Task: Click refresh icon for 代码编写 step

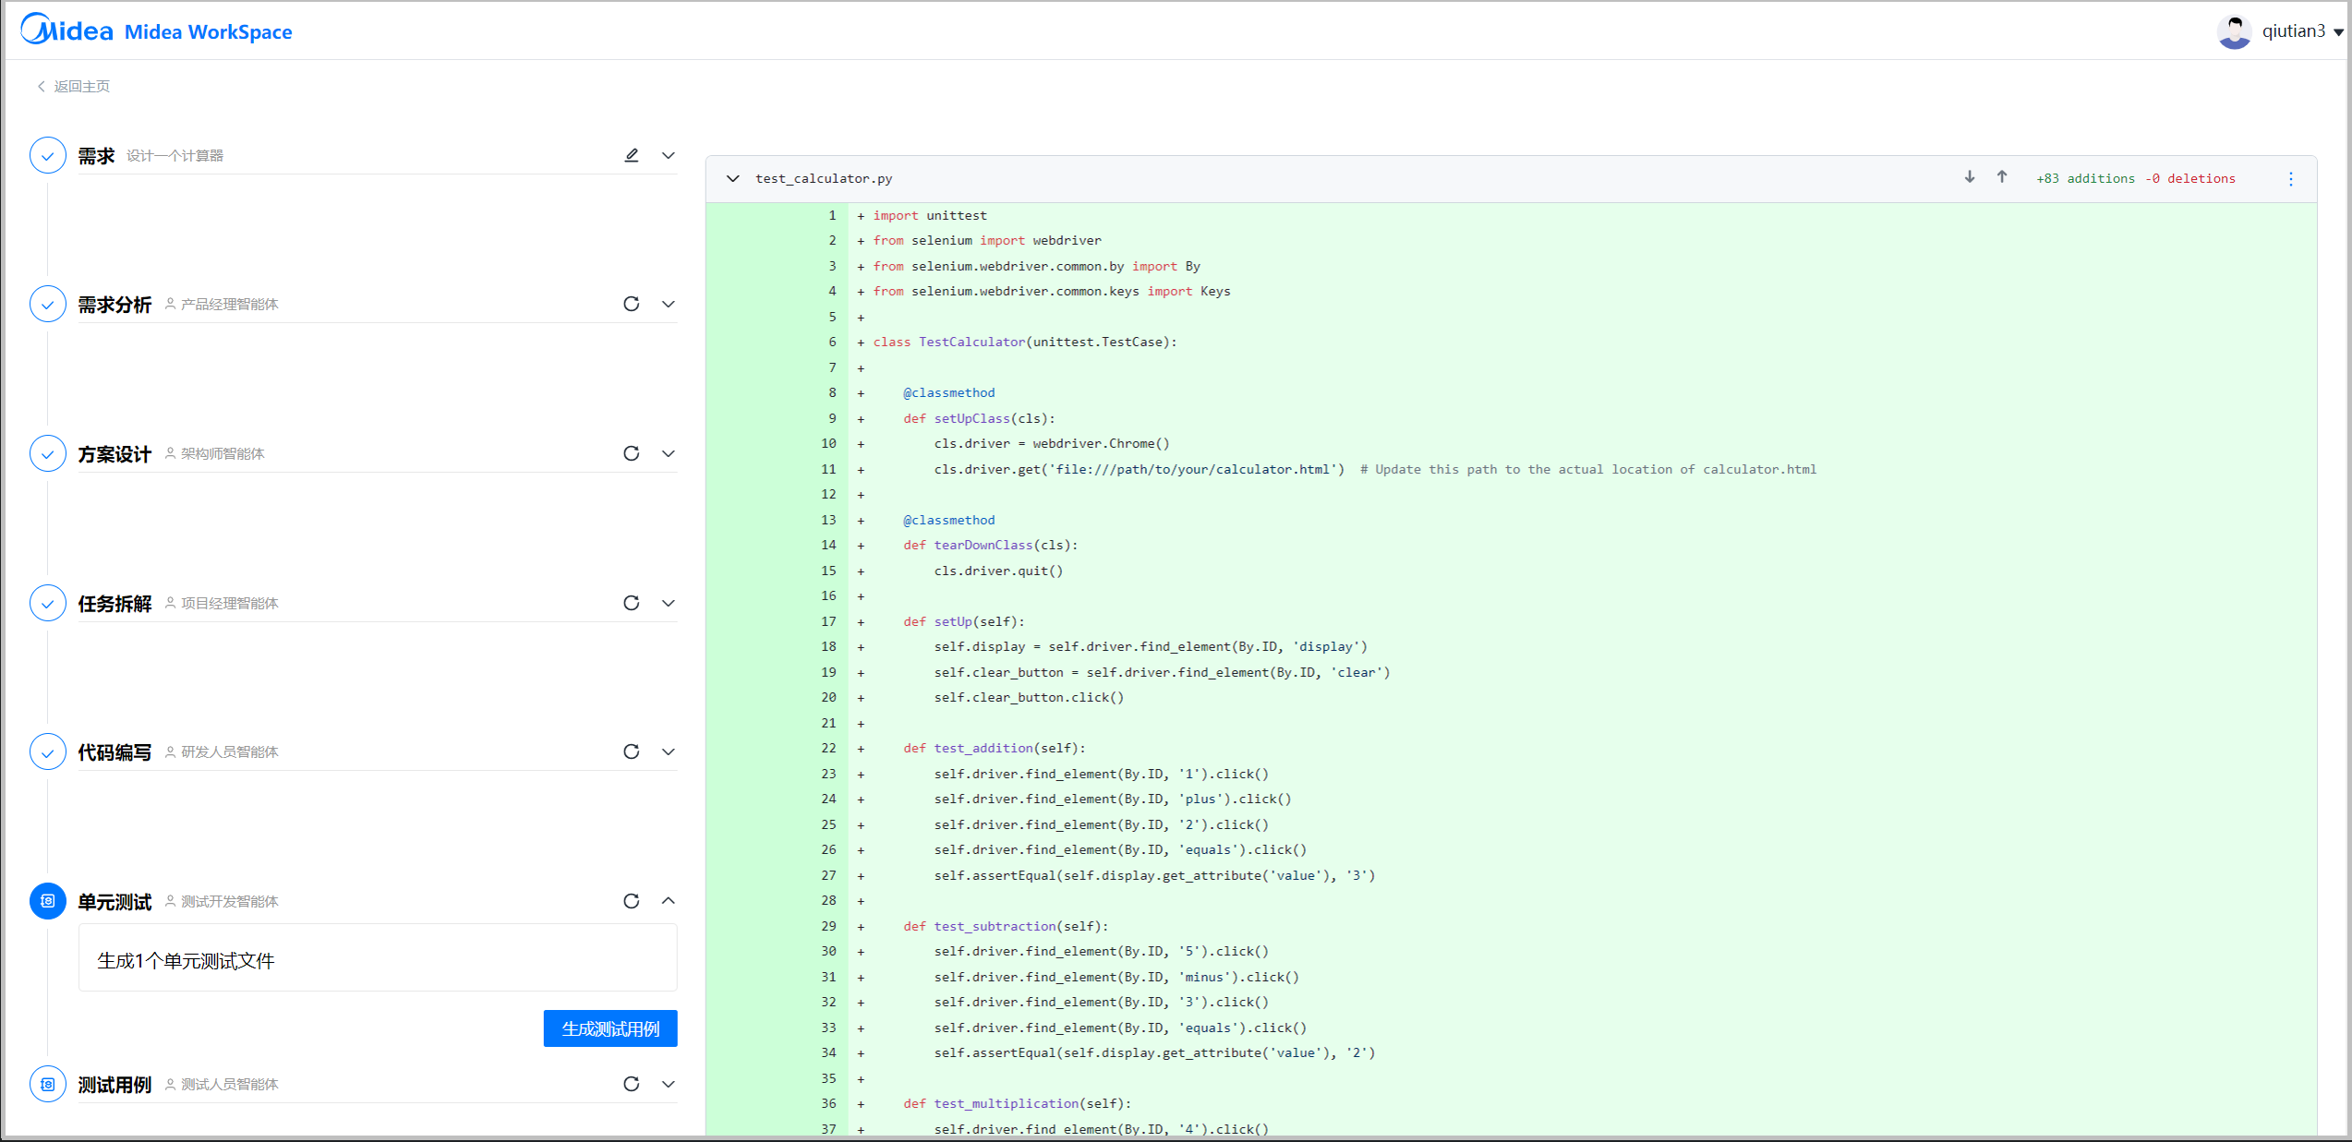Action: tap(632, 751)
